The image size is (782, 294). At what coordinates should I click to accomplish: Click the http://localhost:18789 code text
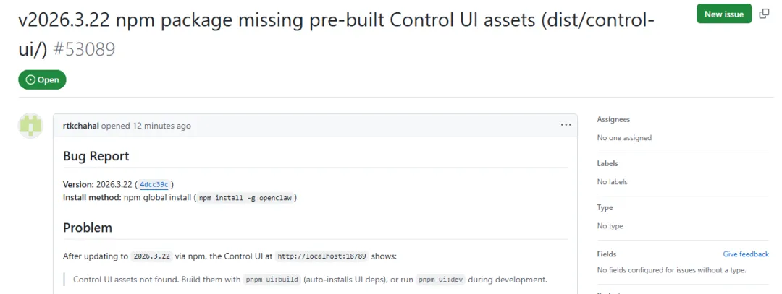[x=322, y=256]
